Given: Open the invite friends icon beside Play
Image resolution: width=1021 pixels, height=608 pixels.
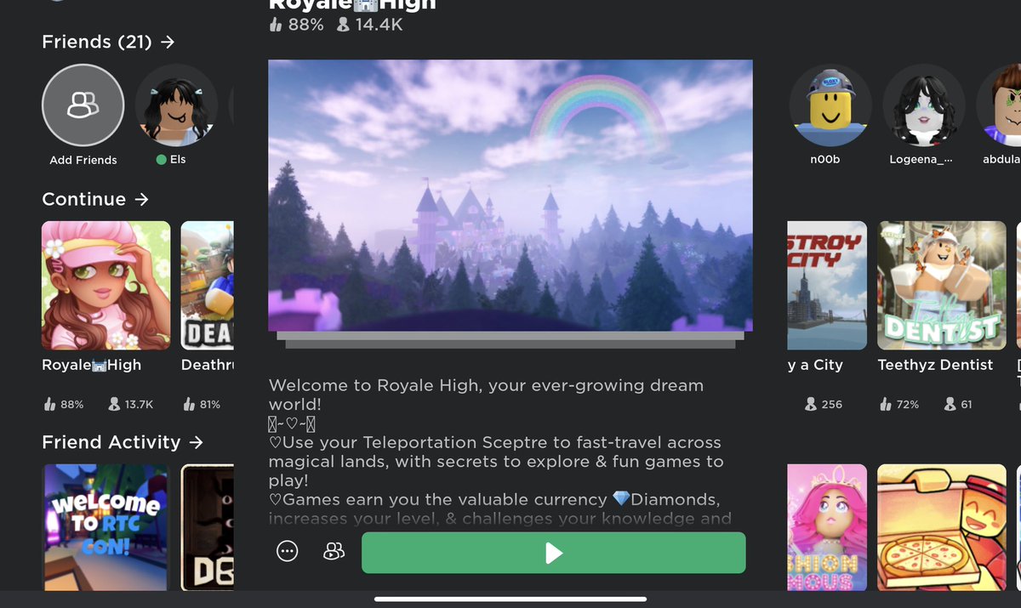Looking at the screenshot, I should [x=334, y=553].
